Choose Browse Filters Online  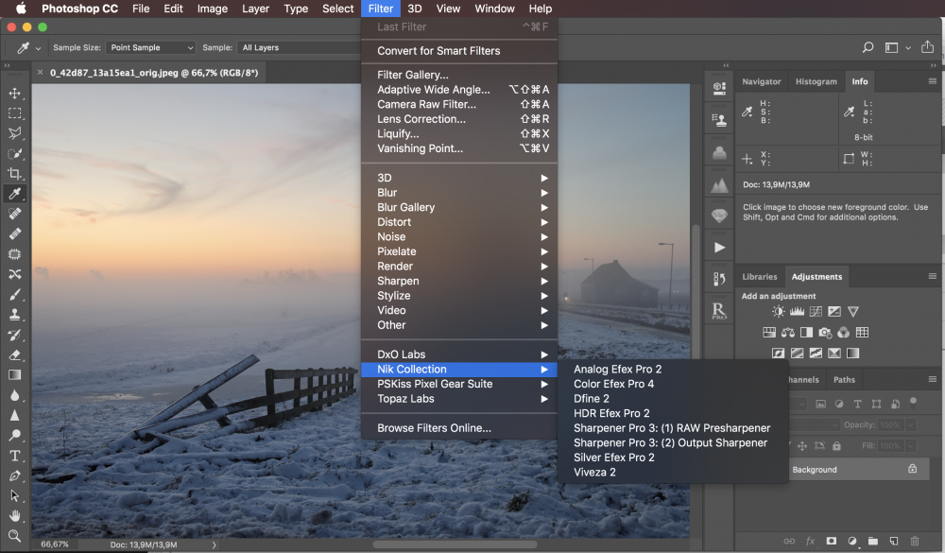point(459,428)
